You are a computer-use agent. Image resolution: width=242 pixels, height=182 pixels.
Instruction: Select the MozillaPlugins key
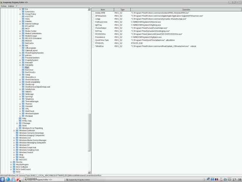(22, 165)
